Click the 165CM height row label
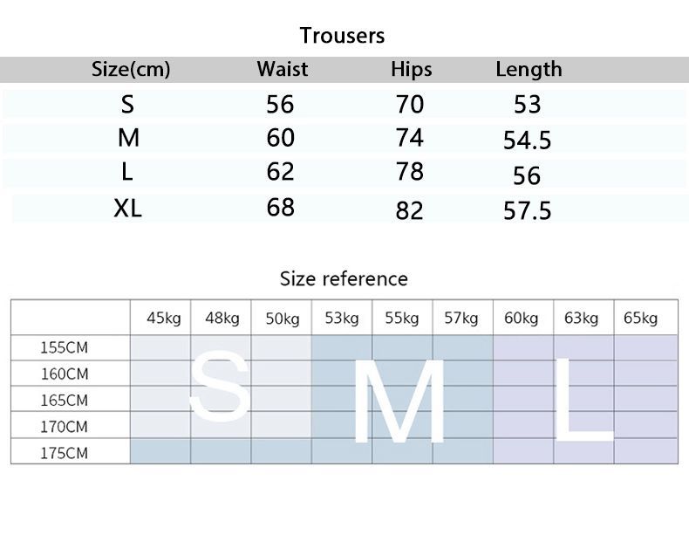689x535 pixels. (x=65, y=401)
